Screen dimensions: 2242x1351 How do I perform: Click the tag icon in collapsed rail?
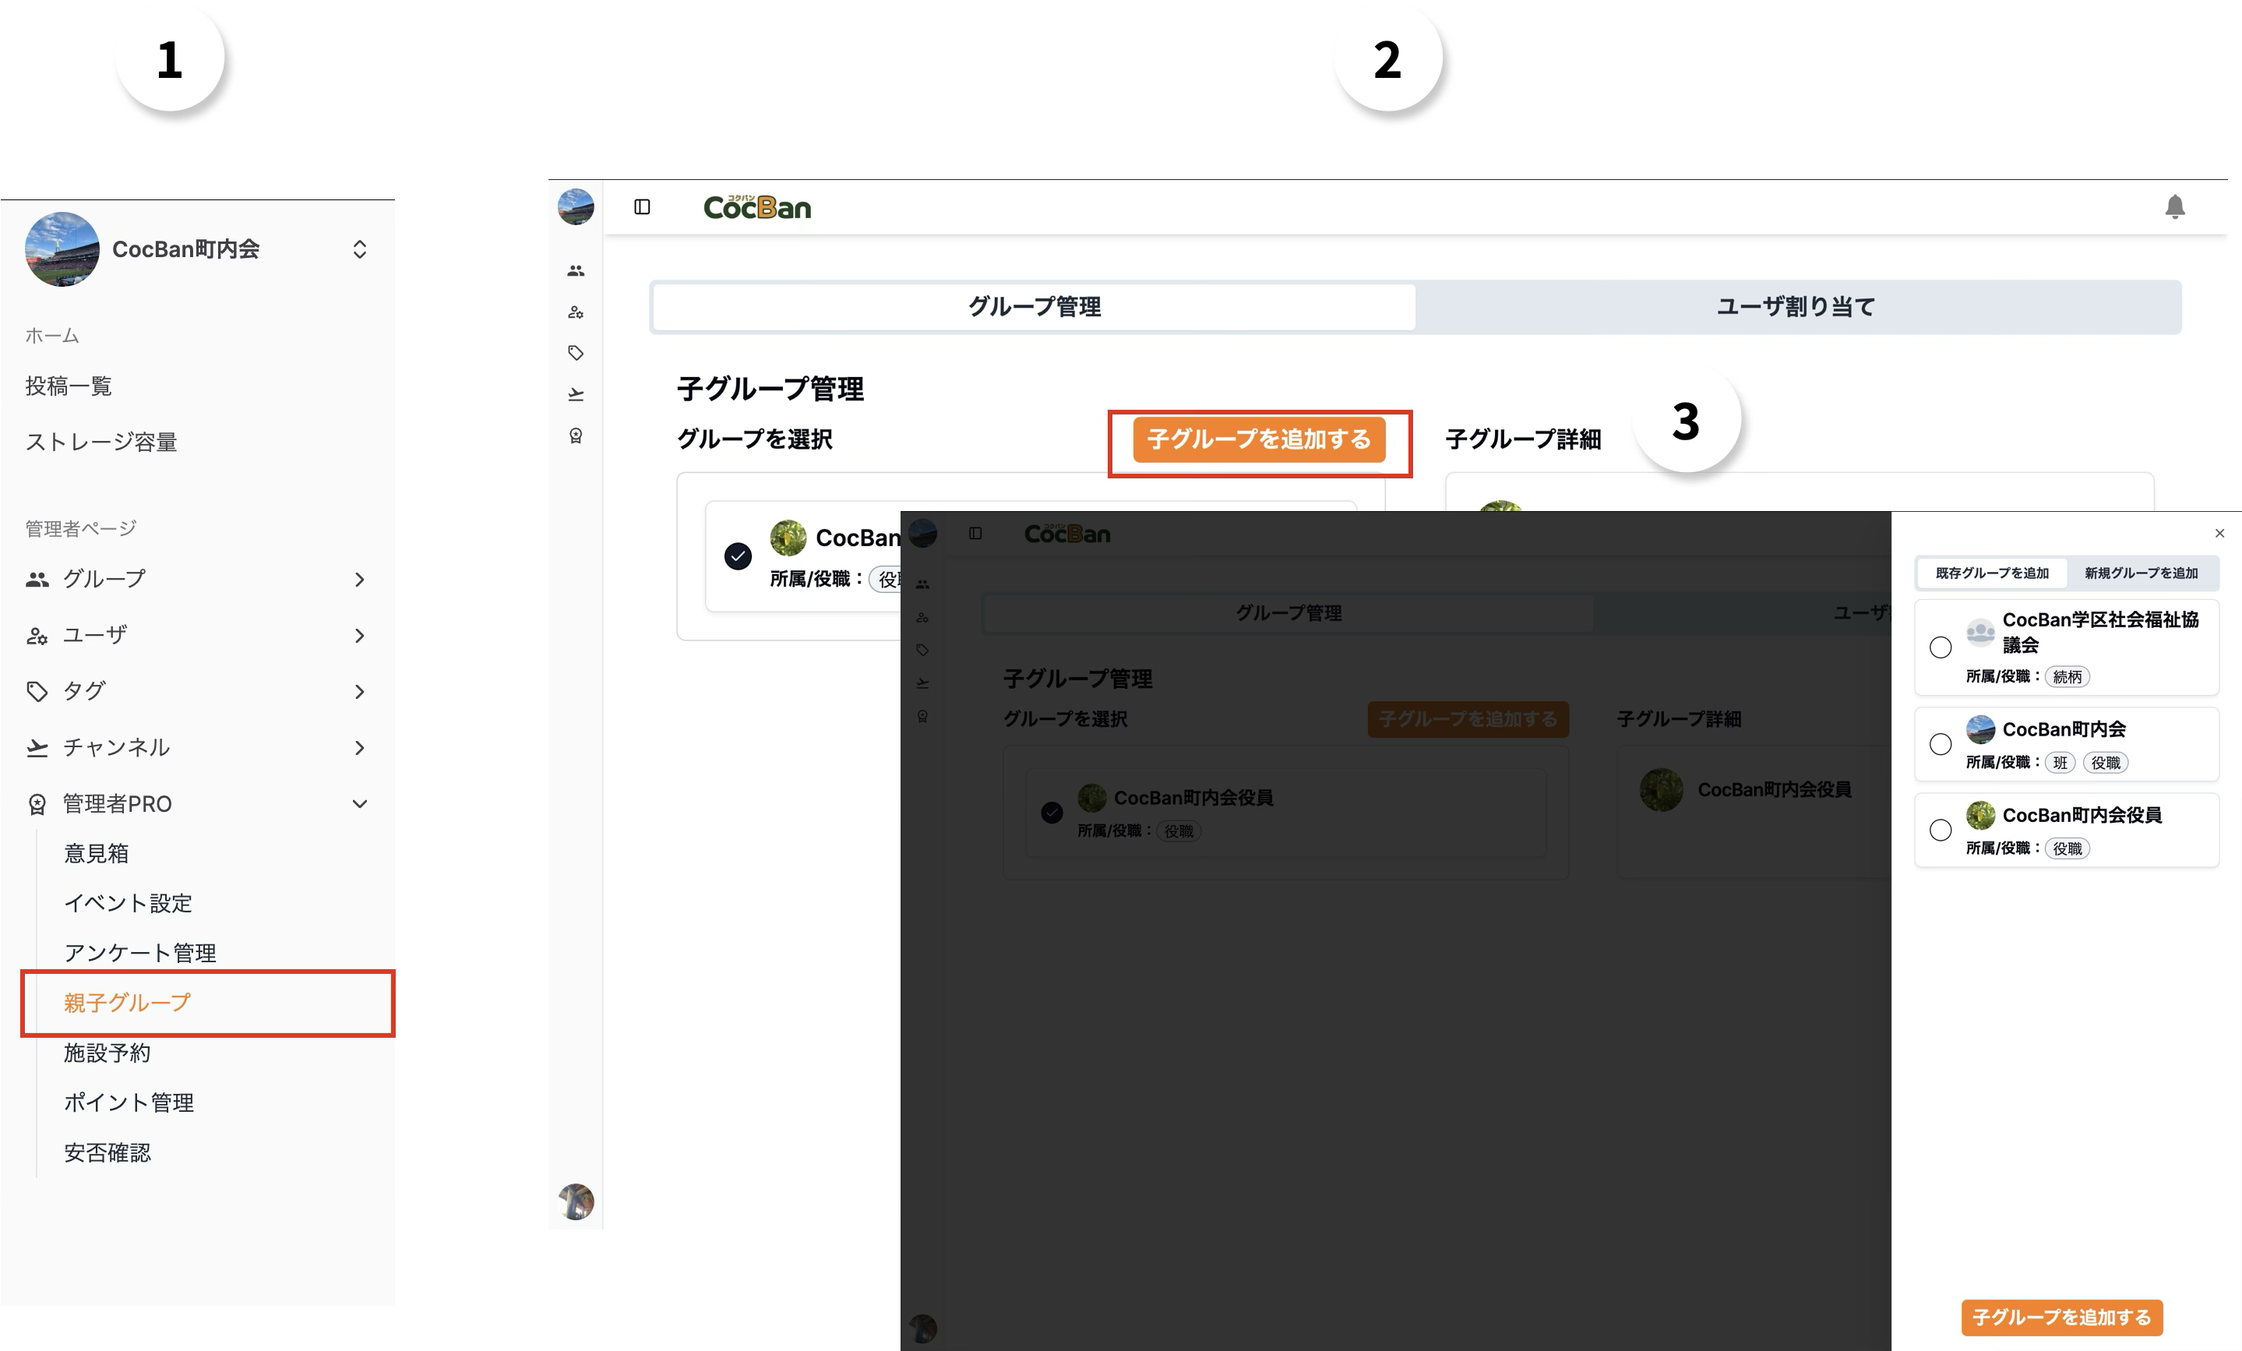pyautogui.click(x=576, y=353)
